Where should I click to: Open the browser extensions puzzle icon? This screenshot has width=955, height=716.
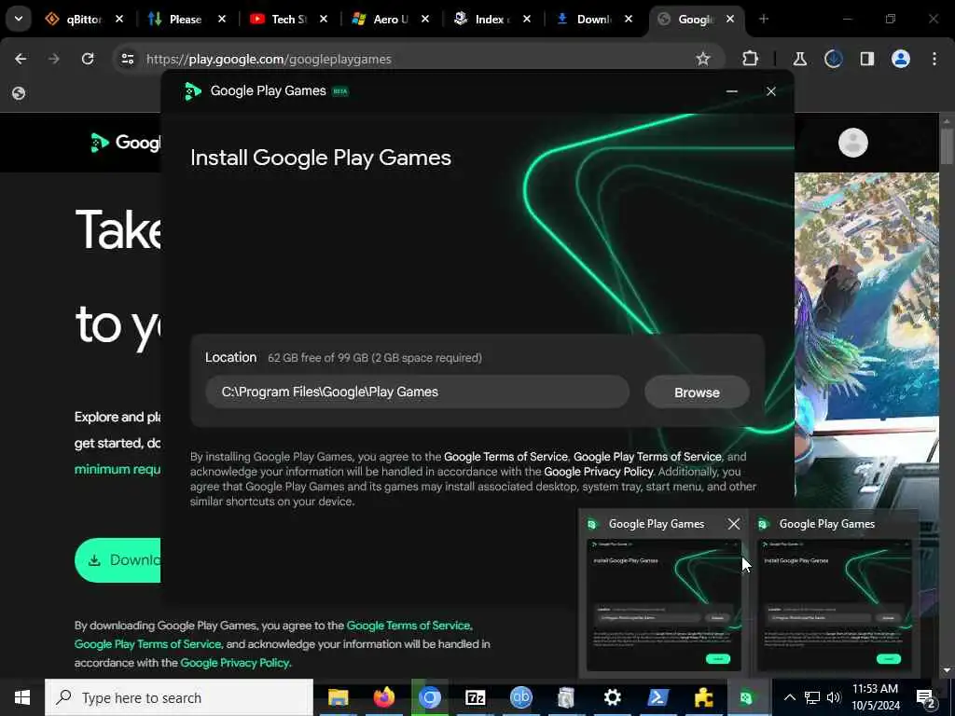pyautogui.click(x=751, y=59)
